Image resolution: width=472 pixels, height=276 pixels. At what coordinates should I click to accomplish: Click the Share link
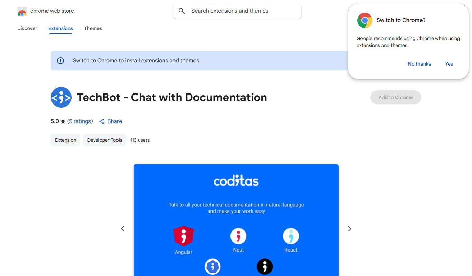click(x=115, y=121)
